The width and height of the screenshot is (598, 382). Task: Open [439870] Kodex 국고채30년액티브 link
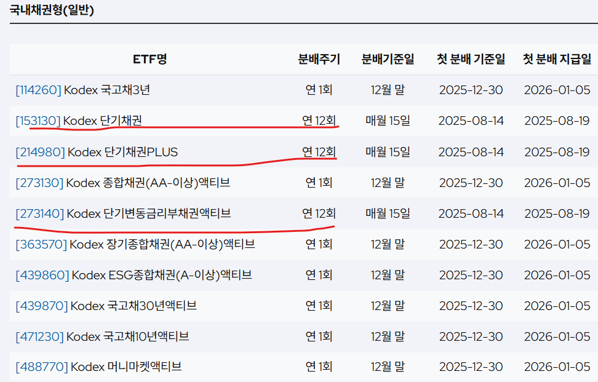(x=106, y=306)
